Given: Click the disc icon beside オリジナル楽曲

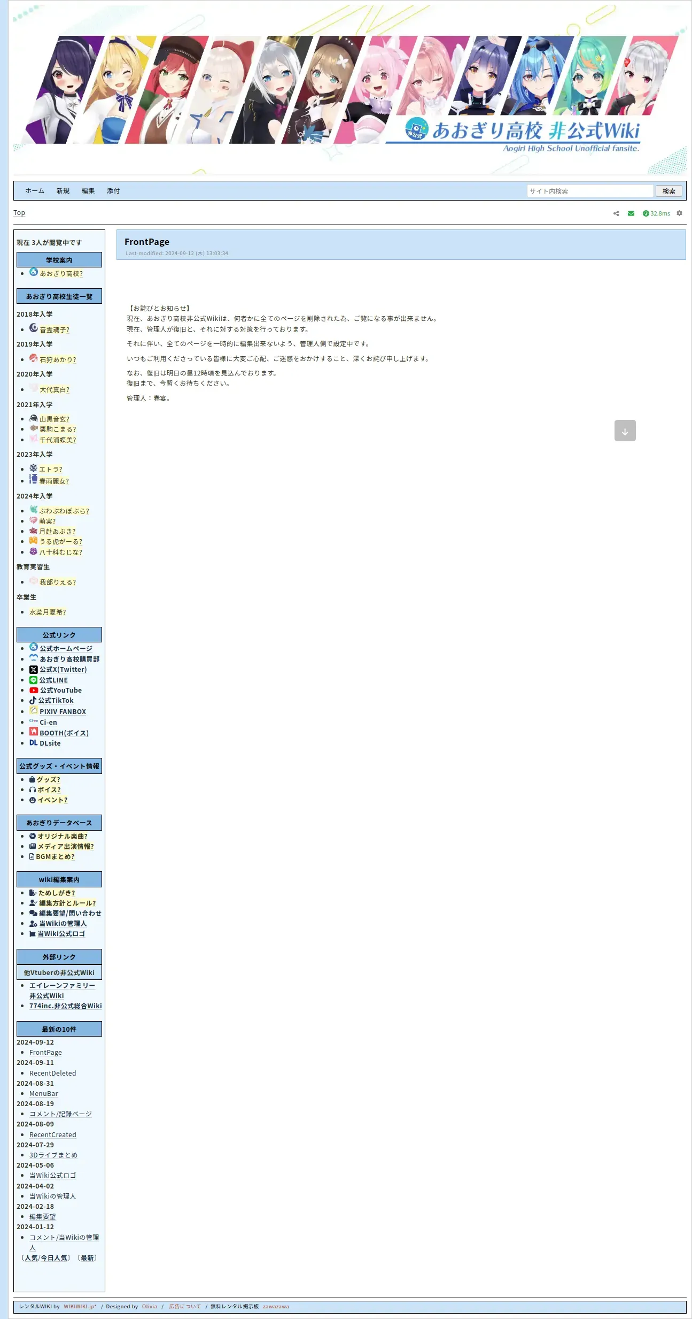Looking at the screenshot, I should (x=33, y=837).
